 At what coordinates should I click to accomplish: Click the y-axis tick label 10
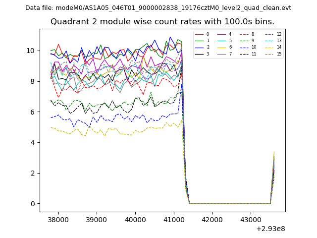pos(31,51)
